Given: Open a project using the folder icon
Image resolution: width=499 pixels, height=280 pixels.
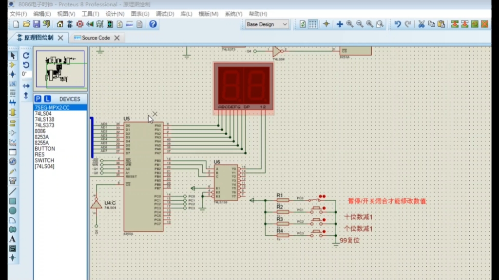Looking at the screenshot, I should (26, 24).
